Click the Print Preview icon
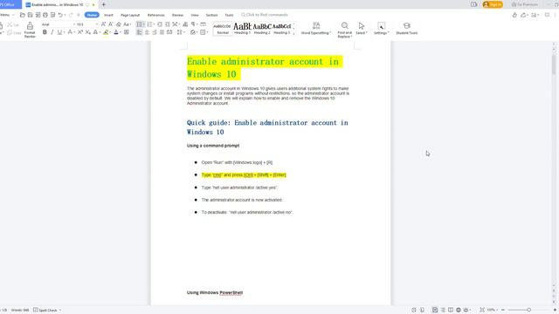The width and height of the screenshot is (559, 314). click(x=52, y=15)
